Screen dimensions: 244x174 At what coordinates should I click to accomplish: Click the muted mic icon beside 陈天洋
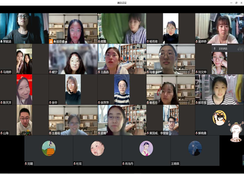(1, 103)
